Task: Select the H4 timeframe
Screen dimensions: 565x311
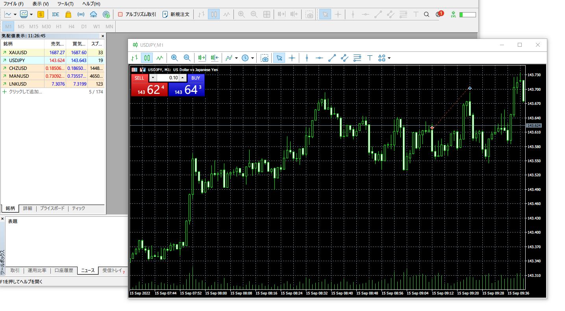Action: (x=71, y=27)
